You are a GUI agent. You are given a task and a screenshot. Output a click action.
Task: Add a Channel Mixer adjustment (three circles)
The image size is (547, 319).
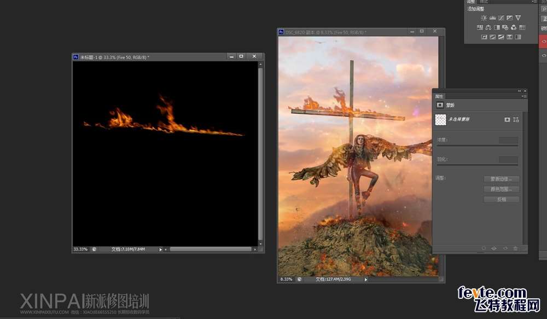(514, 27)
